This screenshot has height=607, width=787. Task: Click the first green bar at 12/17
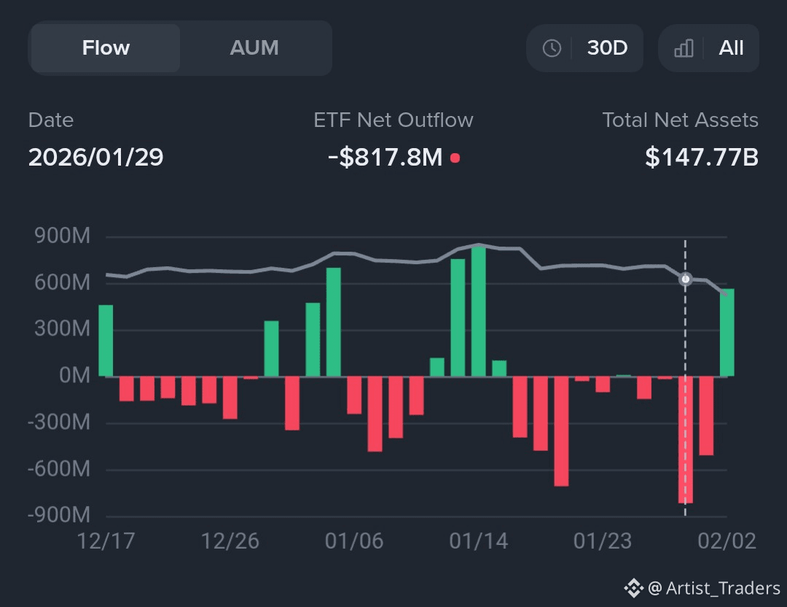point(106,341)
